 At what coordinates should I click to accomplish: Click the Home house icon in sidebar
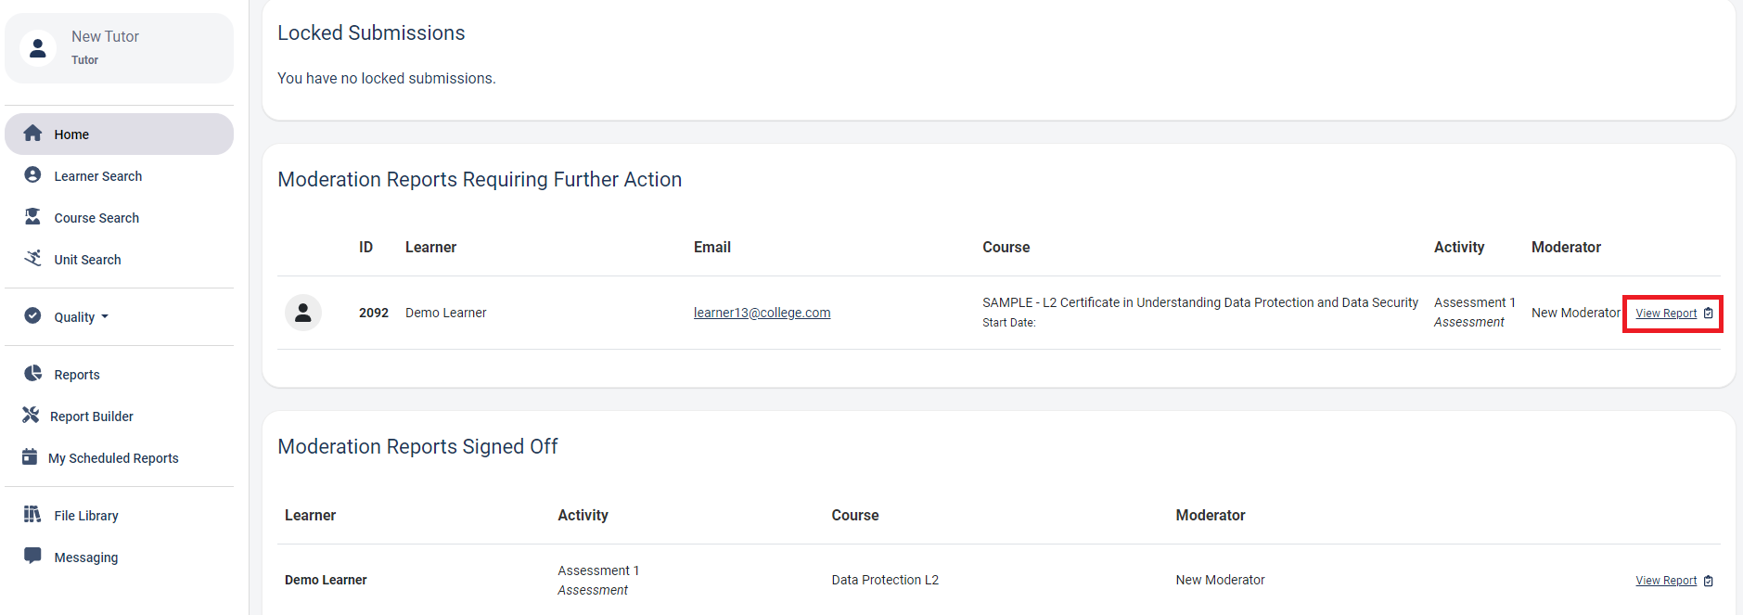pyautogui.click(x=32, y=134)
